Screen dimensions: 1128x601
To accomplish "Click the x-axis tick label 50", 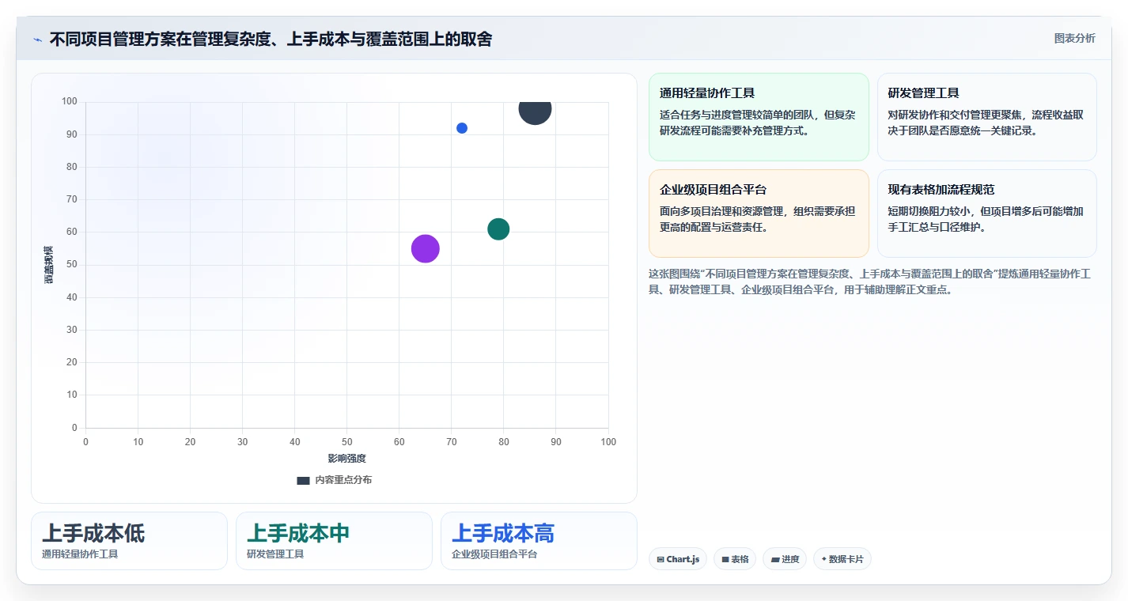I will tap(347, 442).
